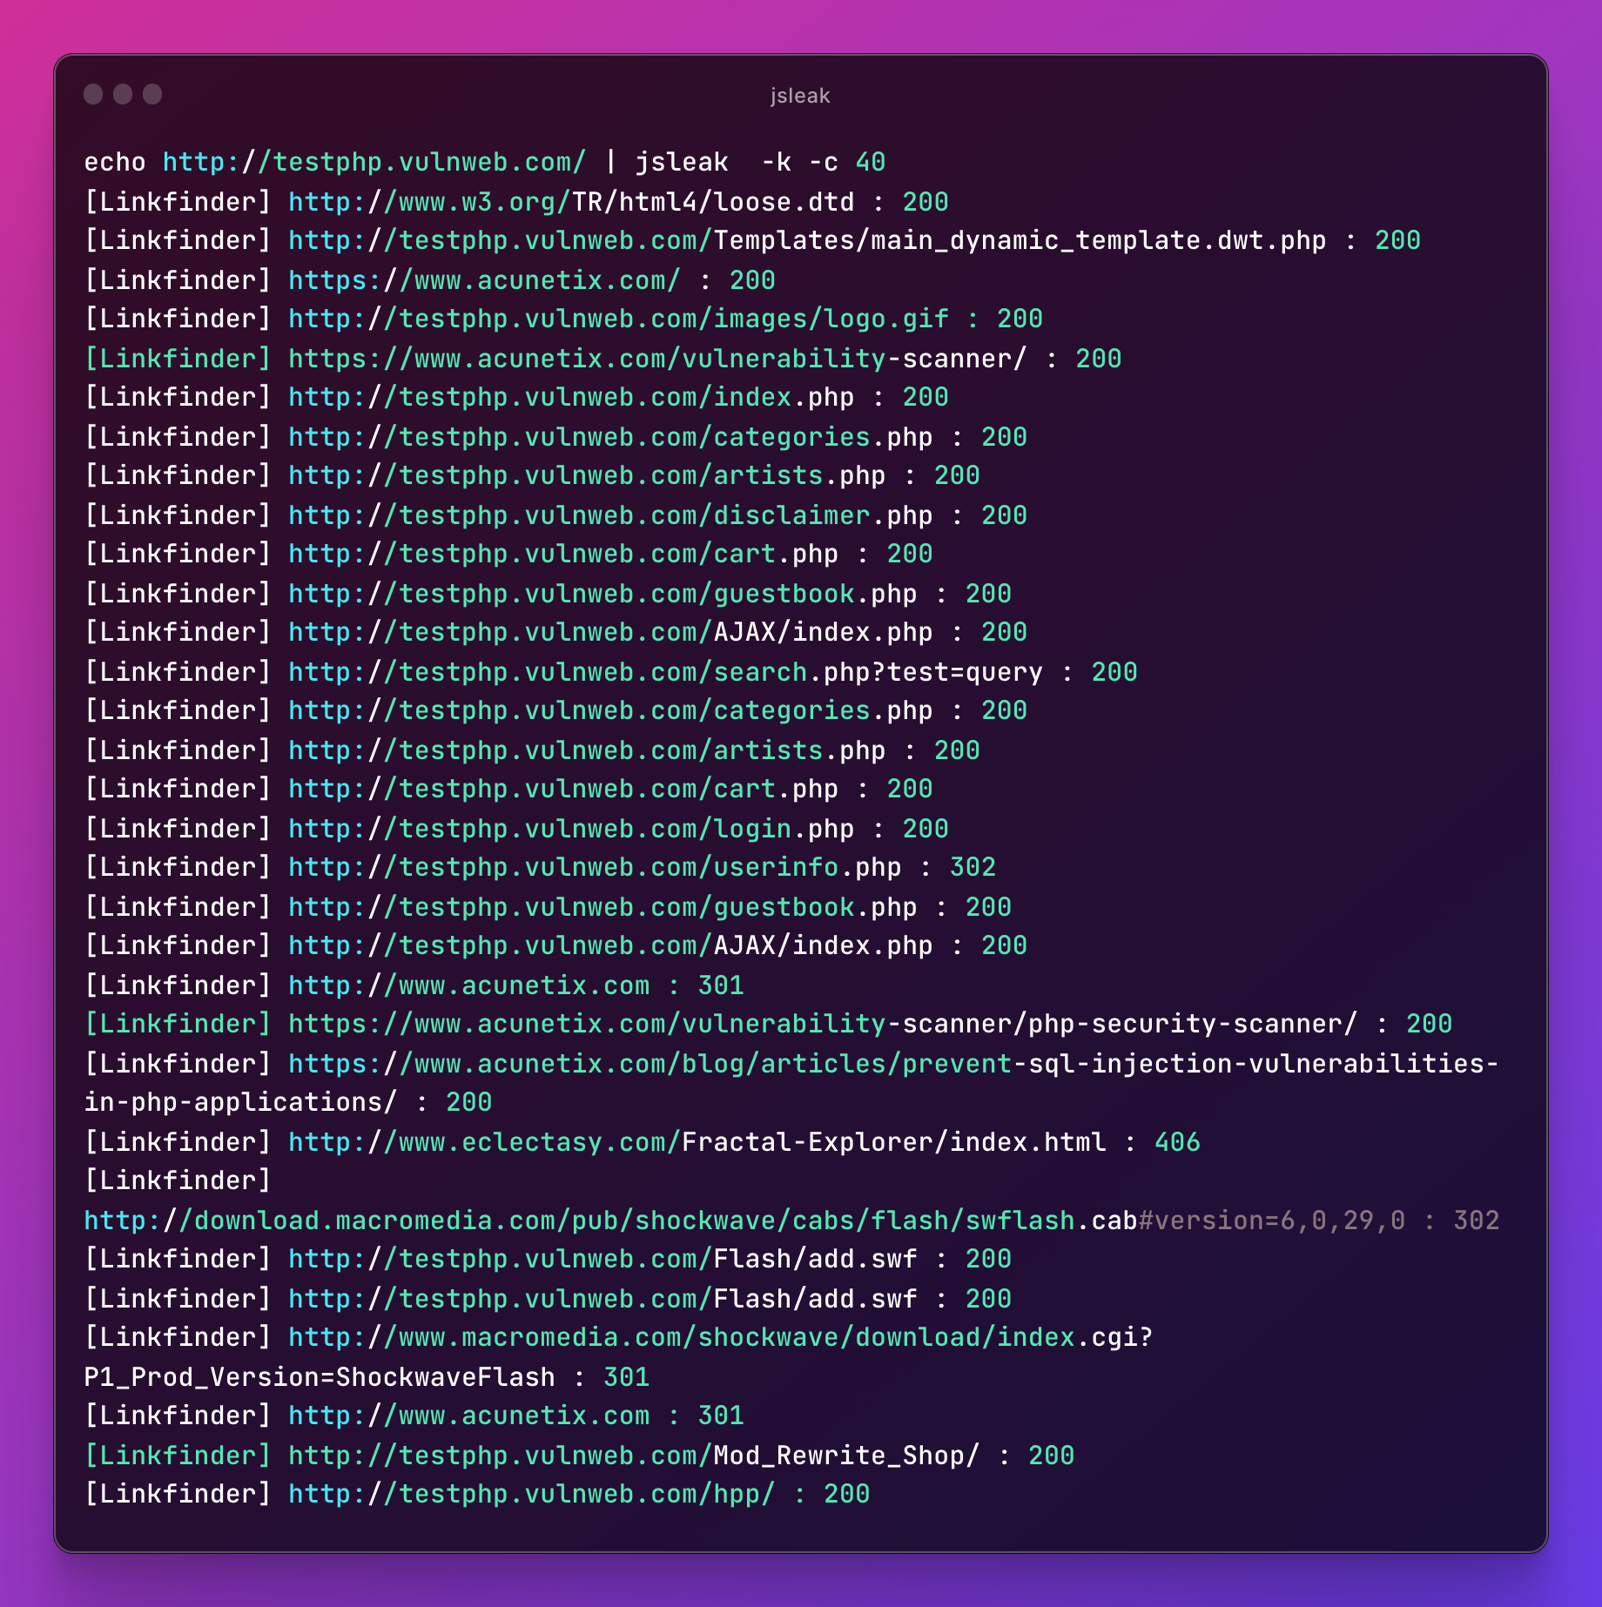Click the third gray window dot
The height and width of the screenshot is (1607, 1602).
pos(152,94)
